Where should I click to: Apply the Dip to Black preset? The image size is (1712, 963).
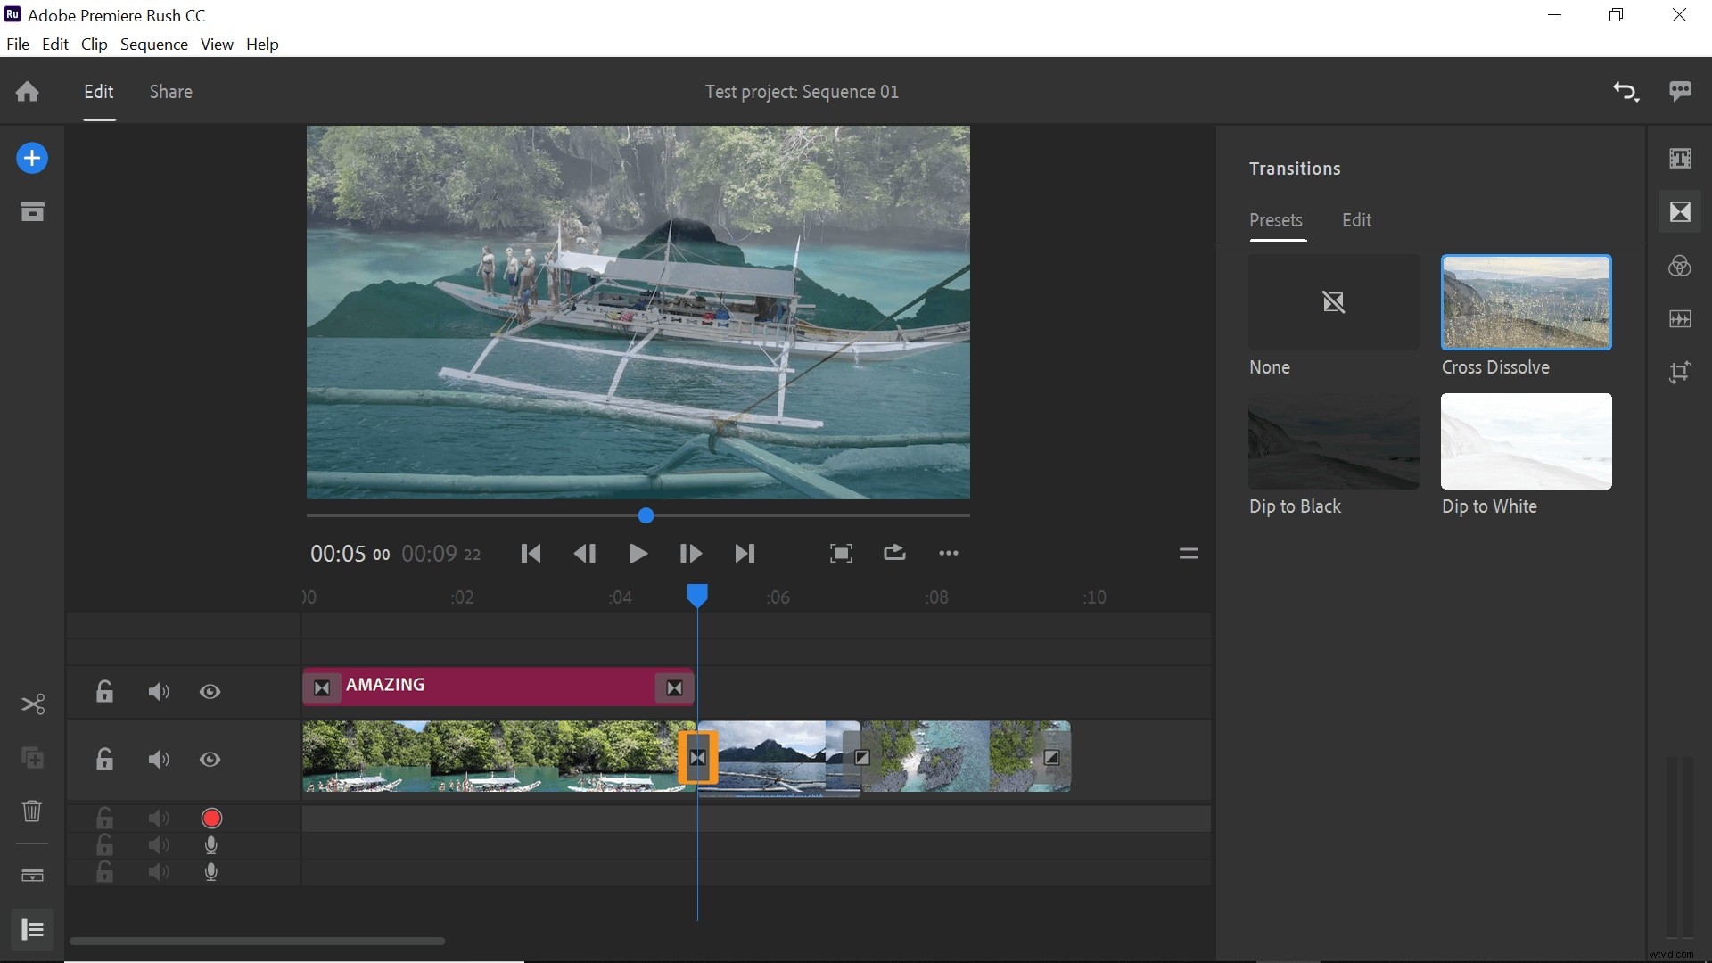click(1334, 441)
